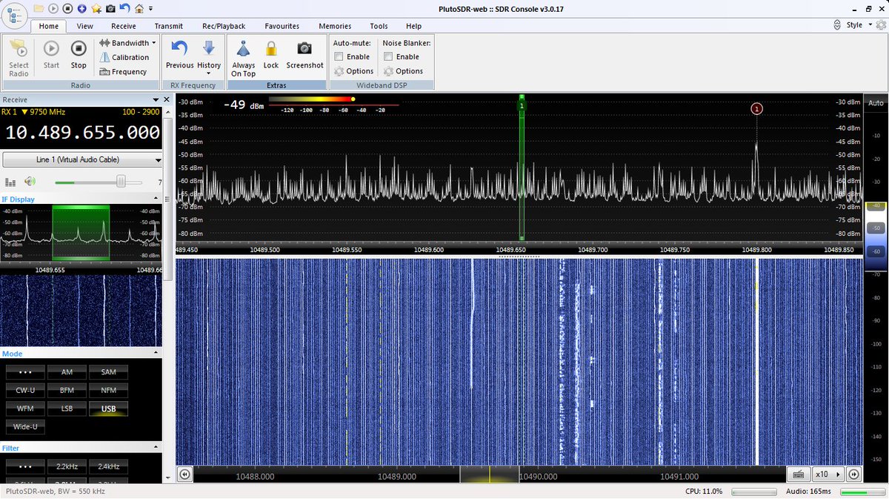889x499 pixels.
Task: Click the more filters ellipsis button
Action: [25, 466]
